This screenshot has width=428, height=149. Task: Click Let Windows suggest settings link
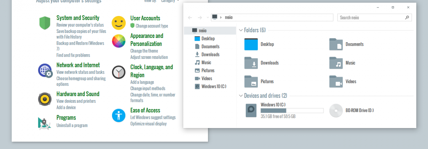153,117
